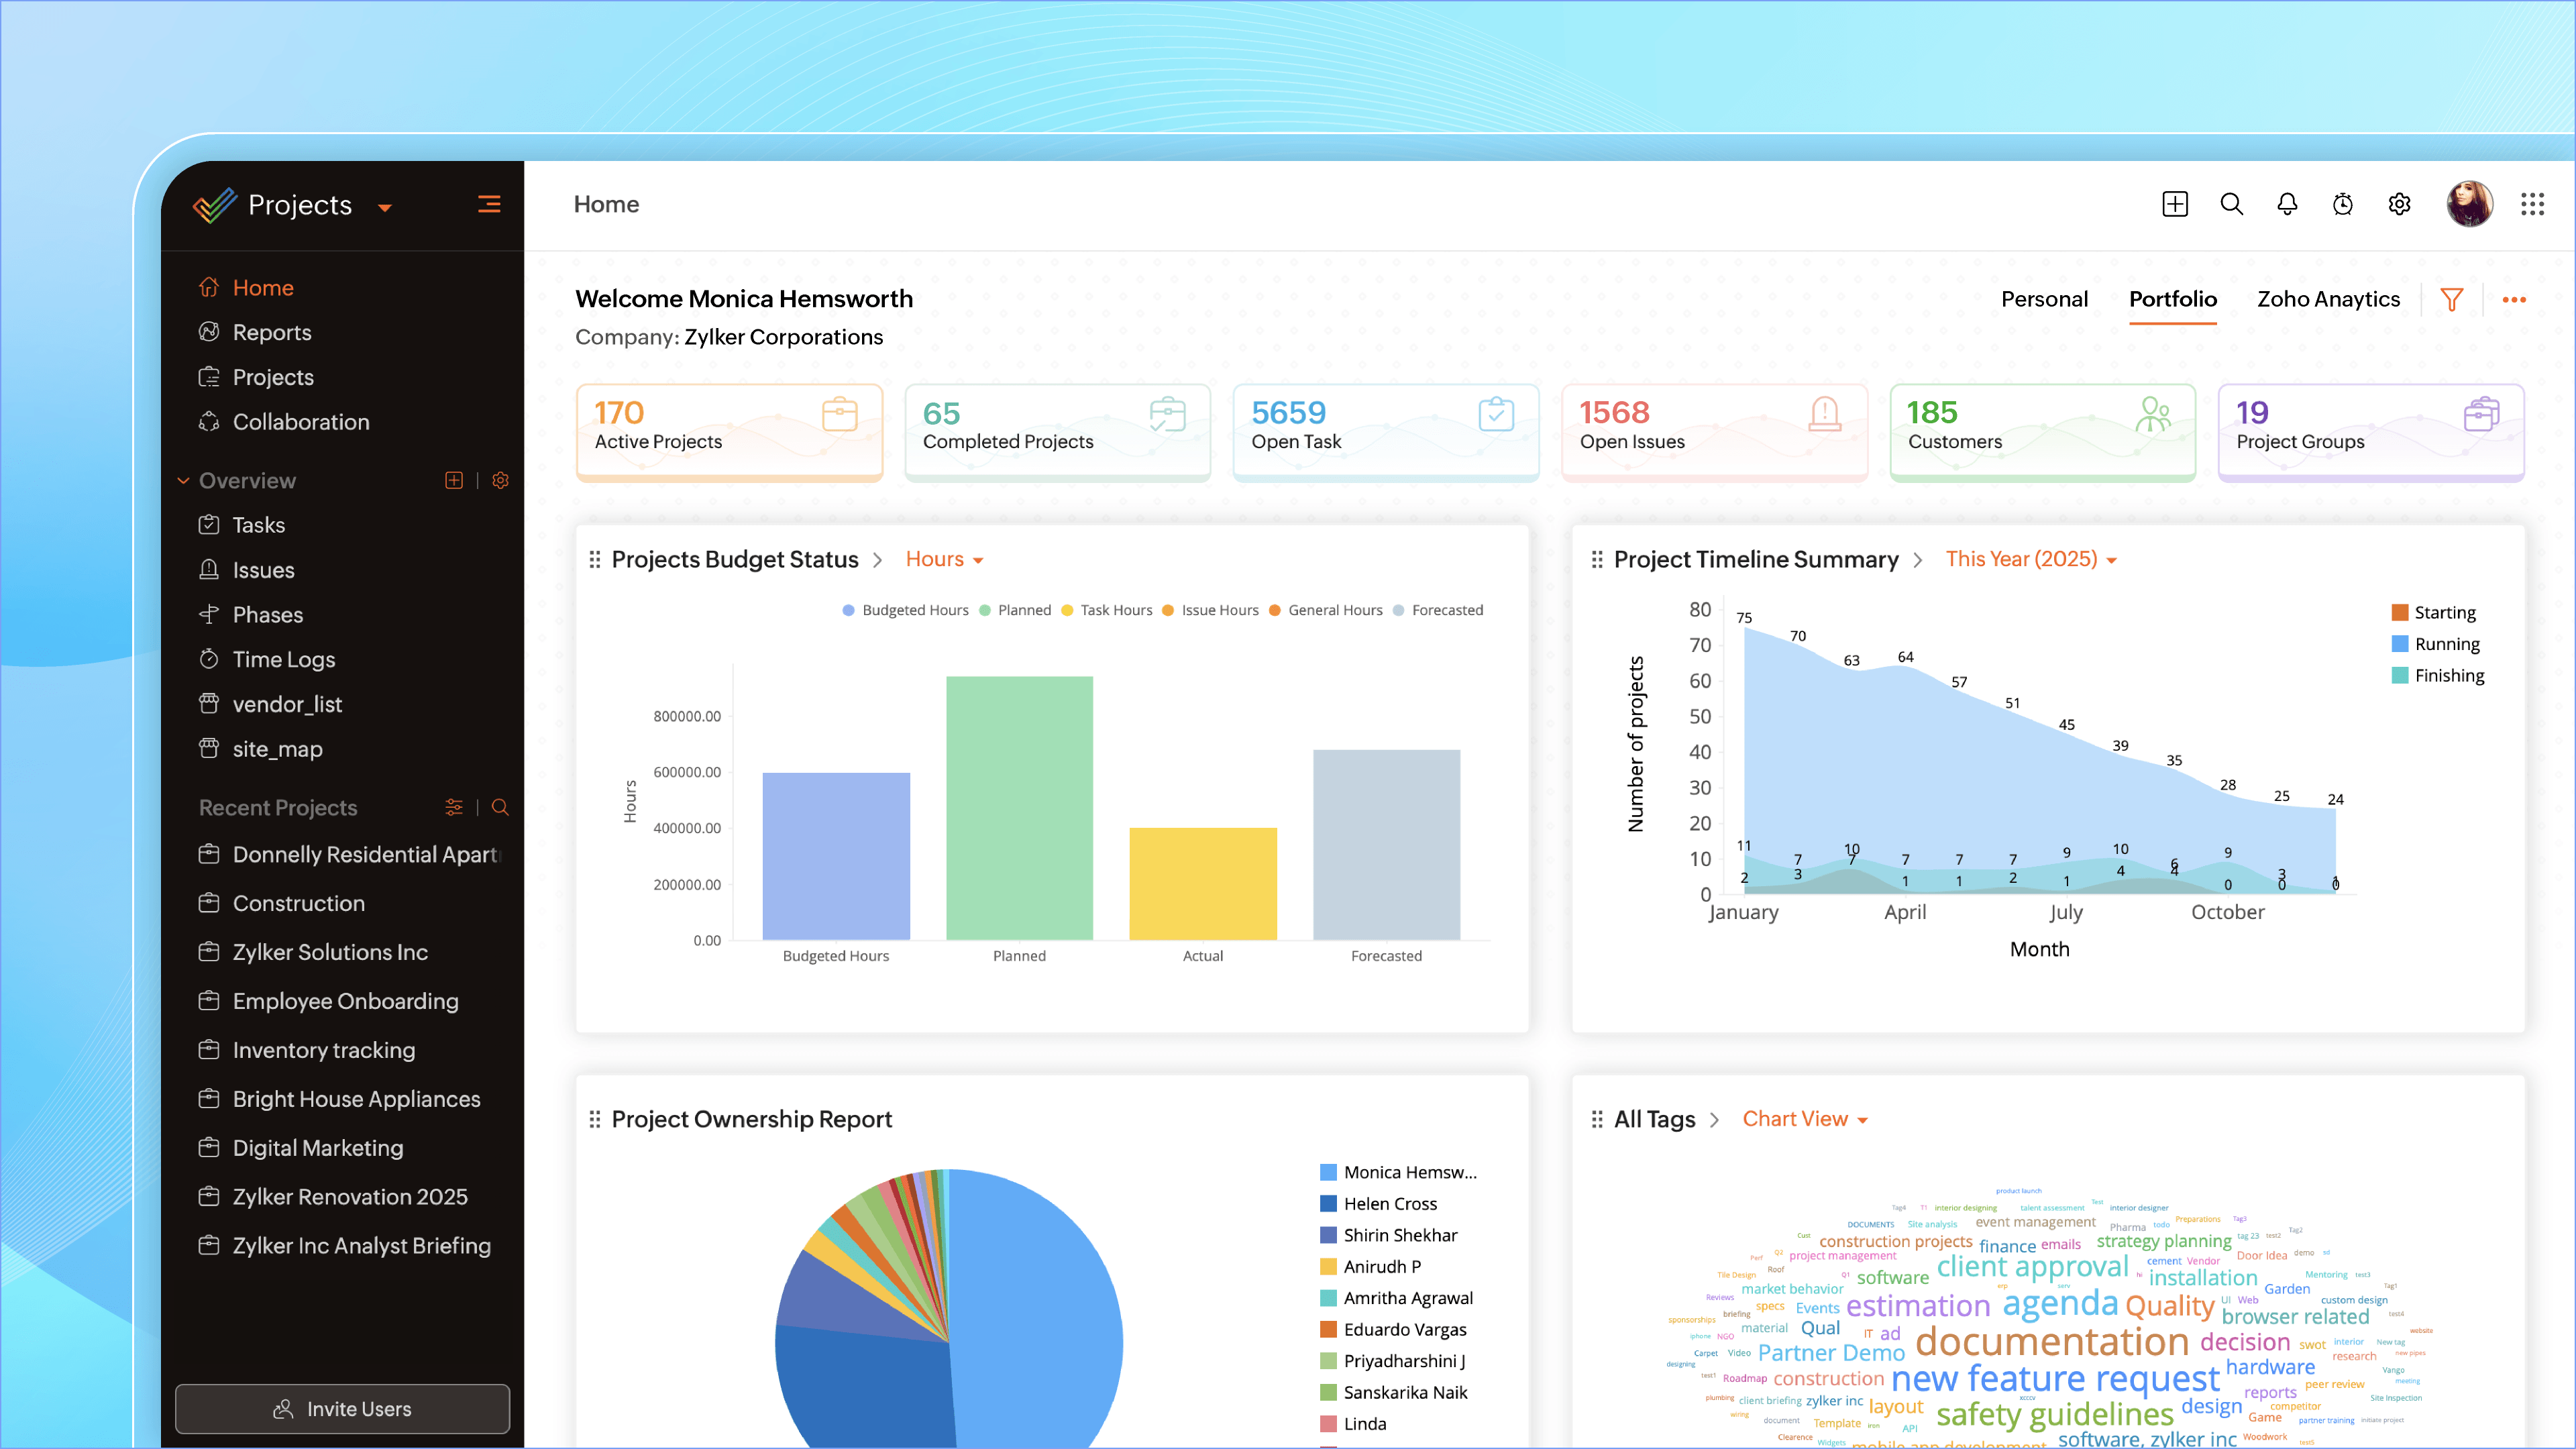Select the Phases icon in the sidebar
The image size is (2576, 1449).
(x=209, y=614)
